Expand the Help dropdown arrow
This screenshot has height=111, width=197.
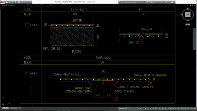pos(175,2)
